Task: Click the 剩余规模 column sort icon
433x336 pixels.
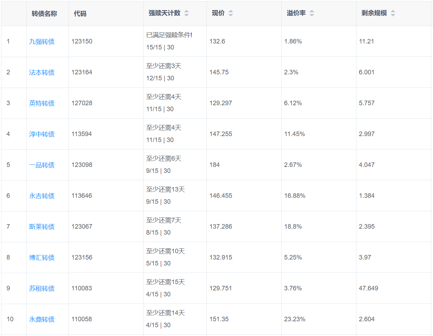Action: click(x=393, y=13)
